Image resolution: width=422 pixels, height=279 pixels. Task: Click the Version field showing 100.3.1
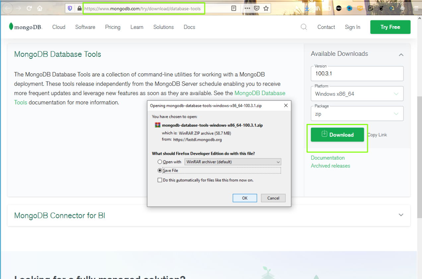(357, 73)
